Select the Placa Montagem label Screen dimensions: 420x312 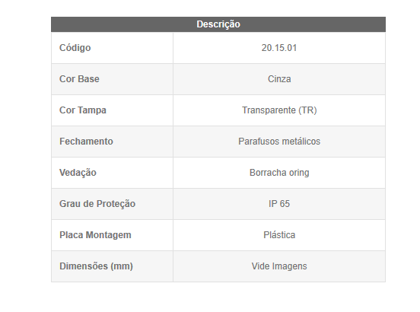point(95,235)
